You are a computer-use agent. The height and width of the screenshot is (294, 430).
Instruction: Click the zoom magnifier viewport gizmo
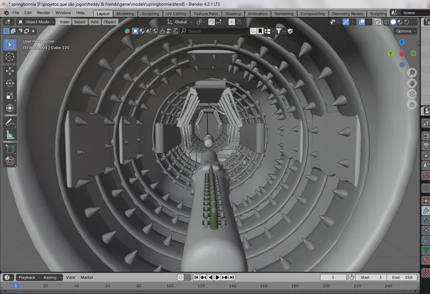click(x=412, y=73)
